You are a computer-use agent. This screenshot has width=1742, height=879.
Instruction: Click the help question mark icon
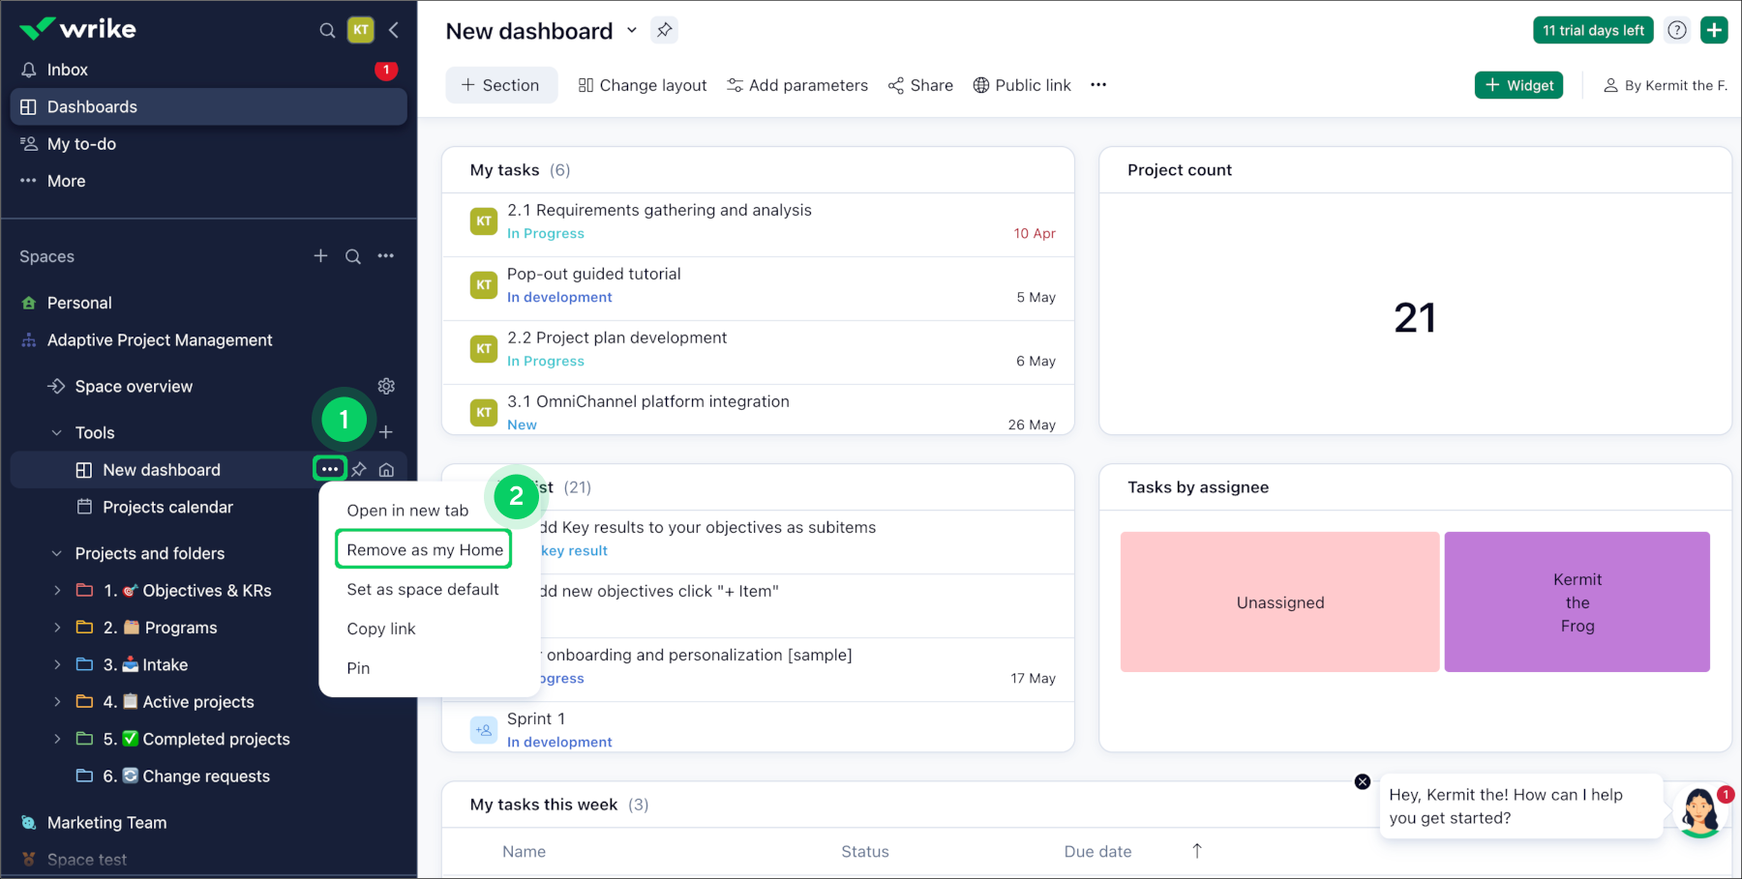coord(1677,30)
